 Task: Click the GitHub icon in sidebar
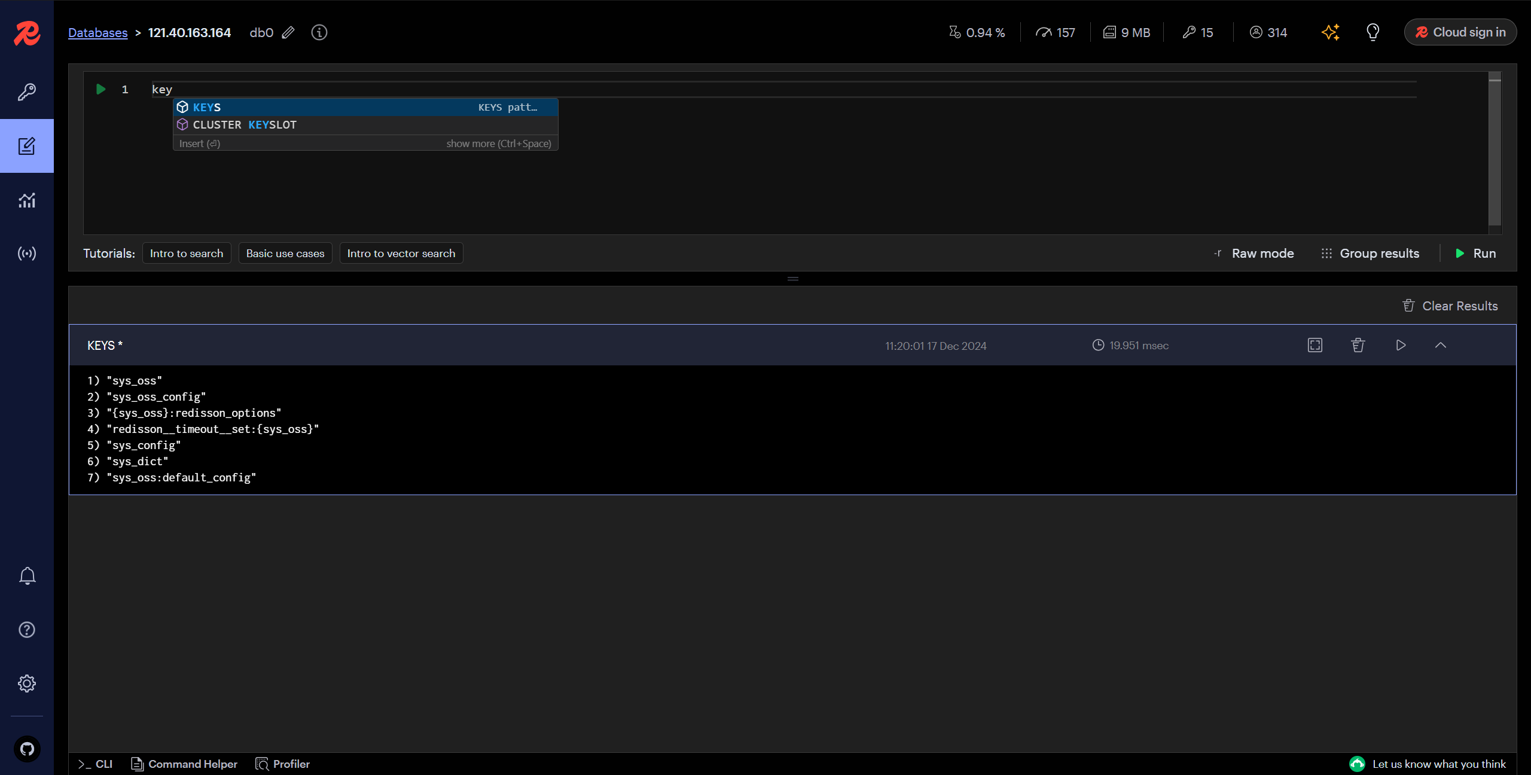click(27, 749)
